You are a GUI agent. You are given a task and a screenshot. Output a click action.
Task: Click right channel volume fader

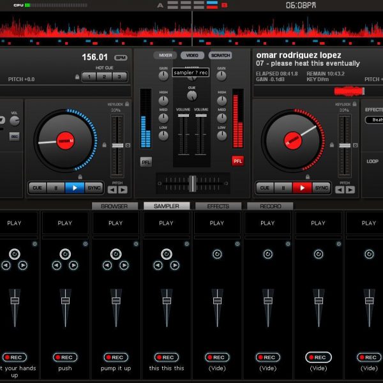201,116
